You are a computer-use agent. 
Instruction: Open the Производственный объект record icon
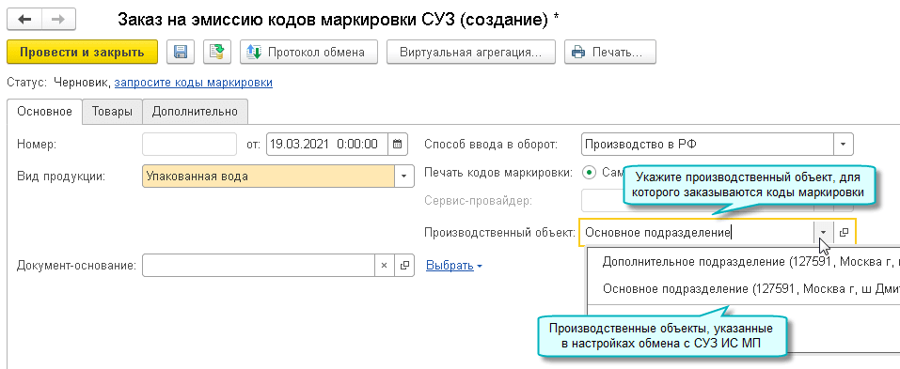pos(844,233)
